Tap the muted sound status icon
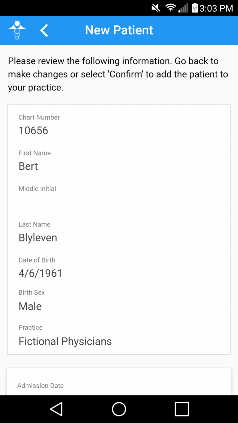Viewport: 238px width, 423px height. (156, 8)
